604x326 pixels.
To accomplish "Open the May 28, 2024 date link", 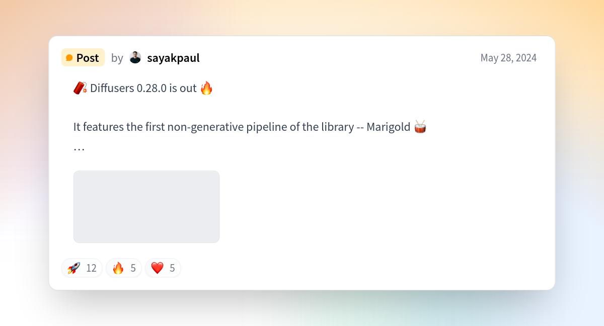I will pyautogui.click(x=508, y=58).
